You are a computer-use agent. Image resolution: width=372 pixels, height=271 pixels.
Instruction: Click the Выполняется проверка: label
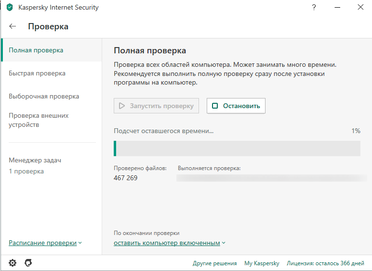[x=209, y=168]
